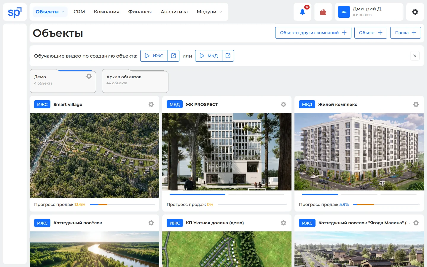Viewport: 427px width, 267px height.
Task: Click ЖК PROSPECT sales progress bar
Action: [252, 205]
